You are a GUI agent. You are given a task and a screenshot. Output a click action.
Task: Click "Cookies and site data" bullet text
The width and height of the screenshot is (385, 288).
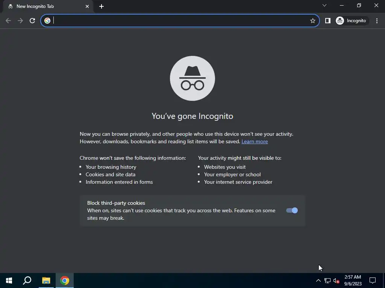(111, 175)
